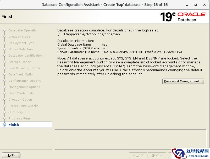Select the Deployment Type step
This screenshot has width=210, height=159.
click(21, 43)
